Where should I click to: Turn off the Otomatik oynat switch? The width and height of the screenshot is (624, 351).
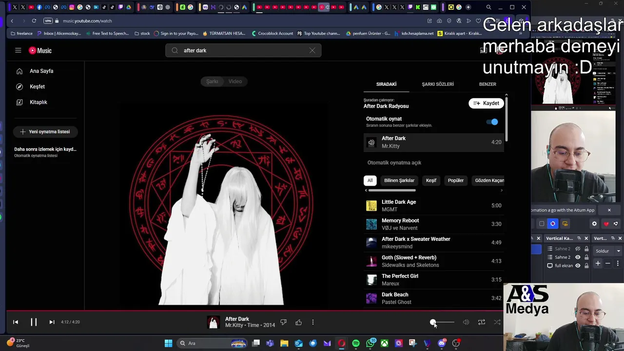point(493,122)
